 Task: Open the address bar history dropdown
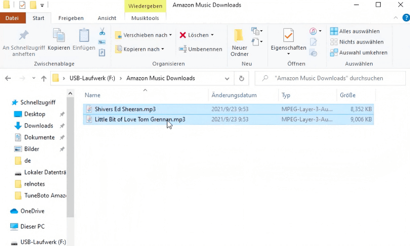tap(227, 79)
